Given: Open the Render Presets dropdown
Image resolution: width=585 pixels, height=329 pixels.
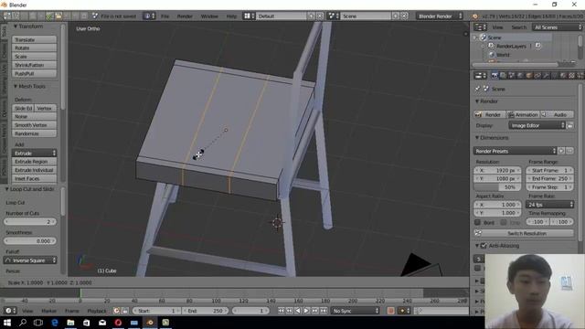Looking at the screenshot, I should click(x=516, y=151).
